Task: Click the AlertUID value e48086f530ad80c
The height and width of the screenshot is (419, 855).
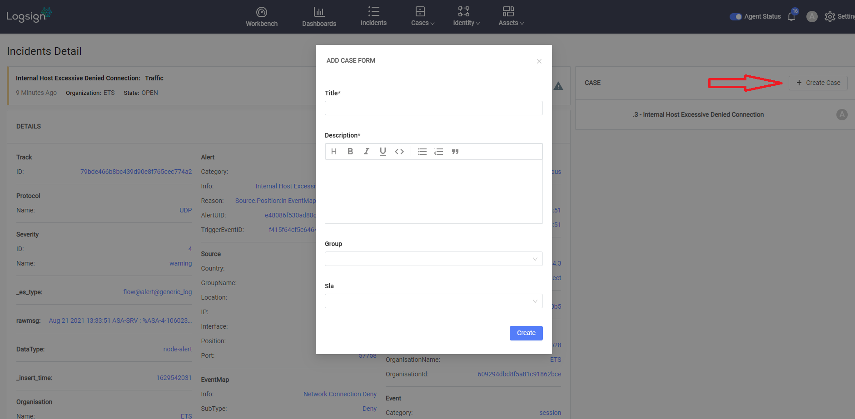Action: click(x=290, y=215)
